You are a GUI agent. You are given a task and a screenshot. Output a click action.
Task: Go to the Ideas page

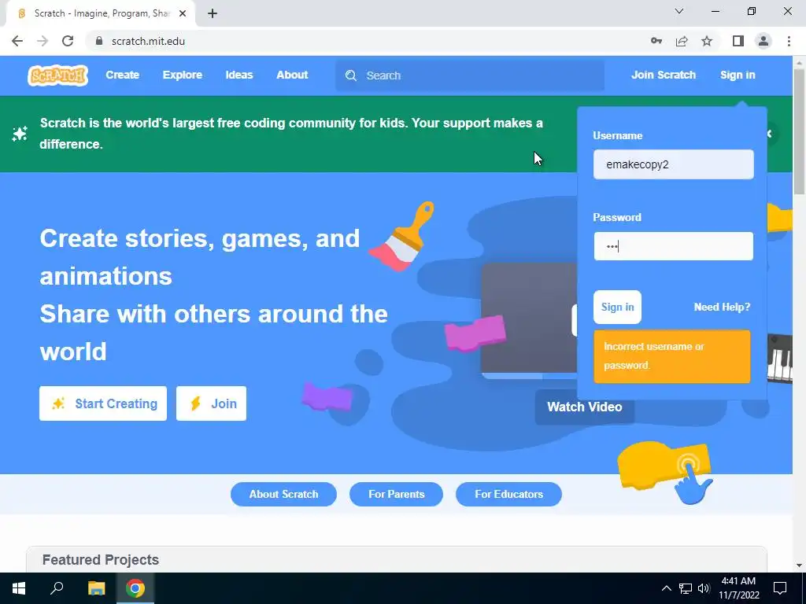pyautogui.click(x=239, y=75)
